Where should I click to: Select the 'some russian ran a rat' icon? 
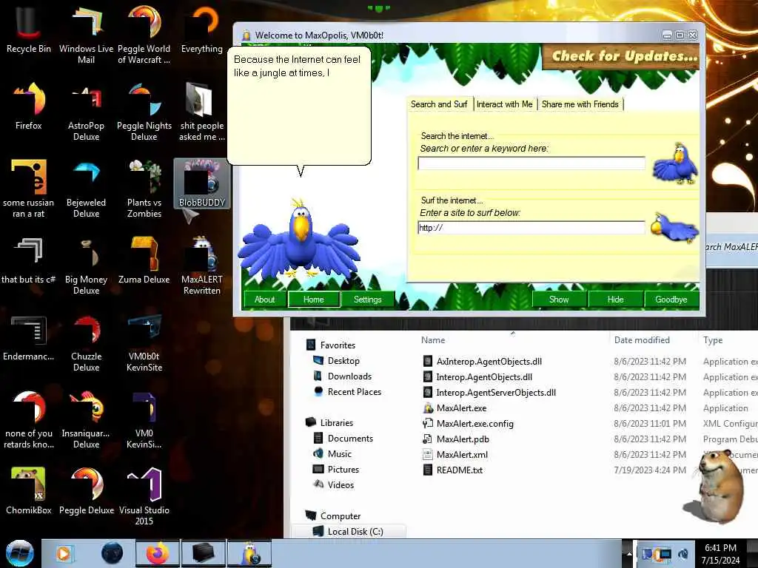click(29, 189)
